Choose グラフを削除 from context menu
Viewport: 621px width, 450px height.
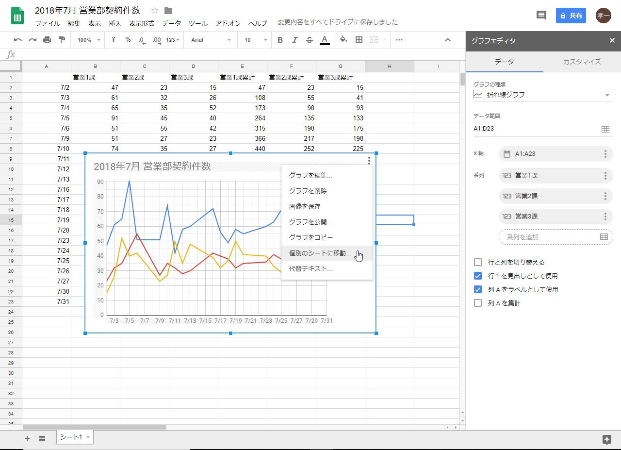[x=327, y=191]
